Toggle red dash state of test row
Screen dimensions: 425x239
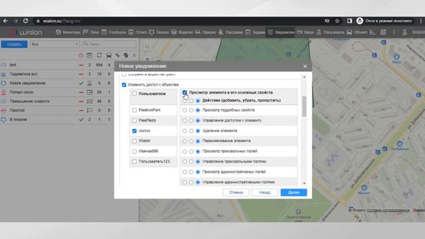[81, 65]
